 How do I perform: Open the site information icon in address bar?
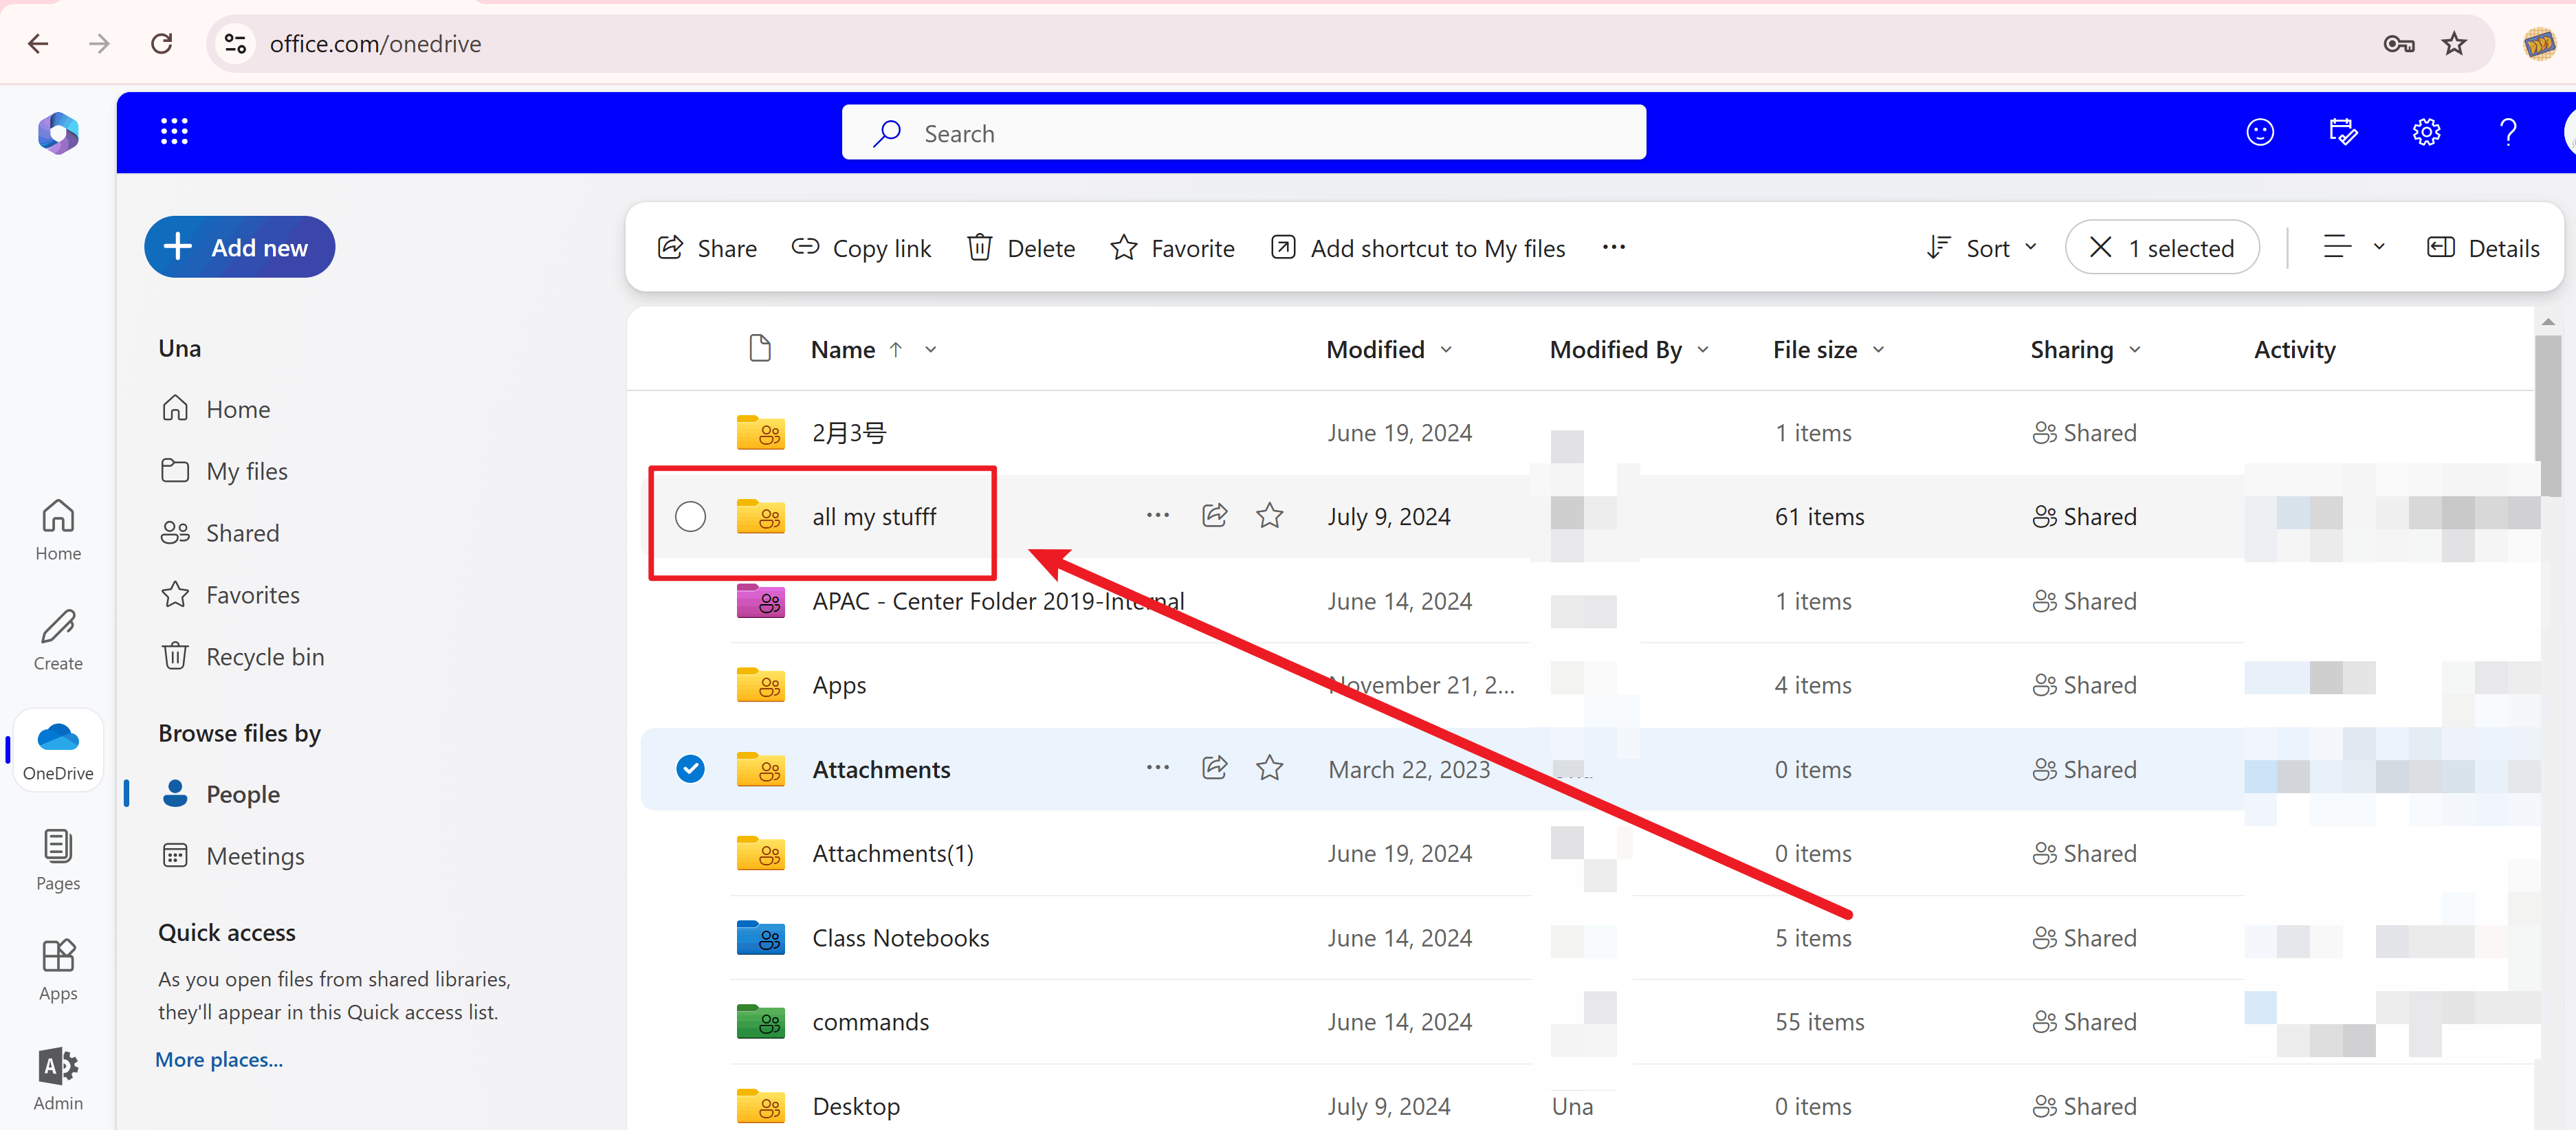(235, 43)
